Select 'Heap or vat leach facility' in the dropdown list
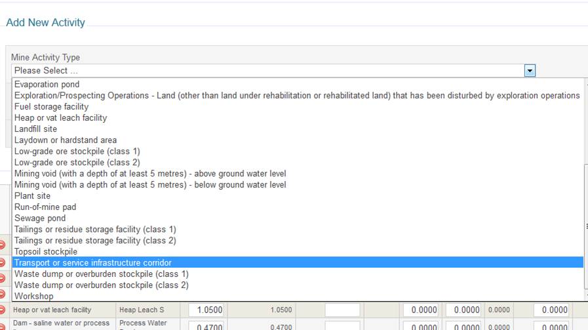588x330 pixels. click(x=60, y=118)
